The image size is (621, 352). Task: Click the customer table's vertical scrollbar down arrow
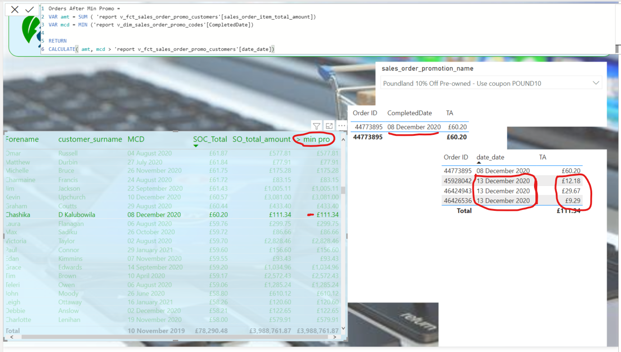point(344,329)
